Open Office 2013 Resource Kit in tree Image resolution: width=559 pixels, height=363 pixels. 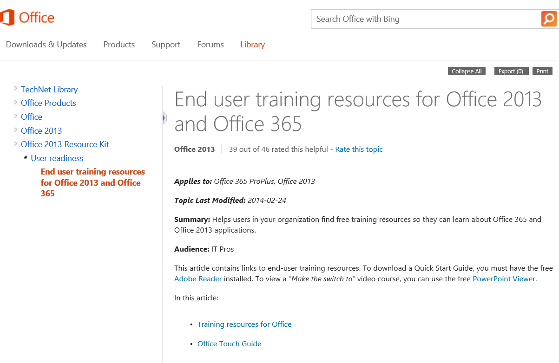pos(65,144)
